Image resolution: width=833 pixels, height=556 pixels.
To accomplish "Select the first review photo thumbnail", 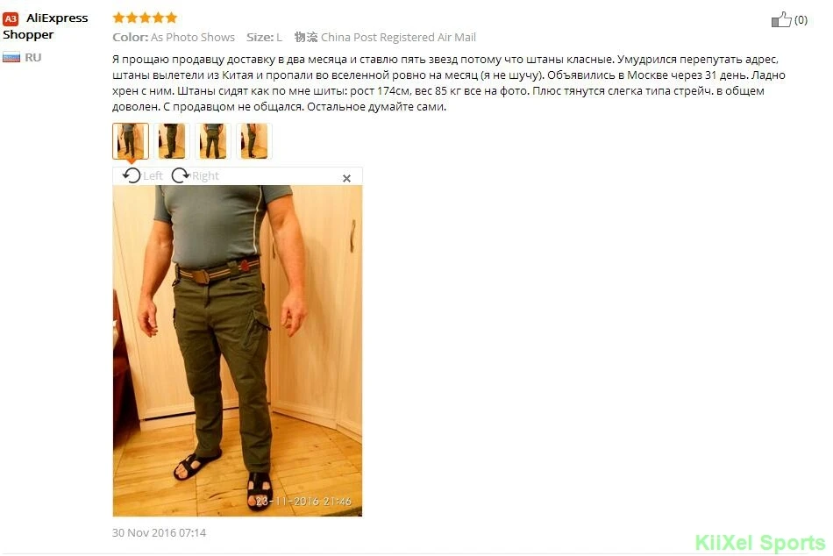I will pyautogui.click(x=130, y=141).
